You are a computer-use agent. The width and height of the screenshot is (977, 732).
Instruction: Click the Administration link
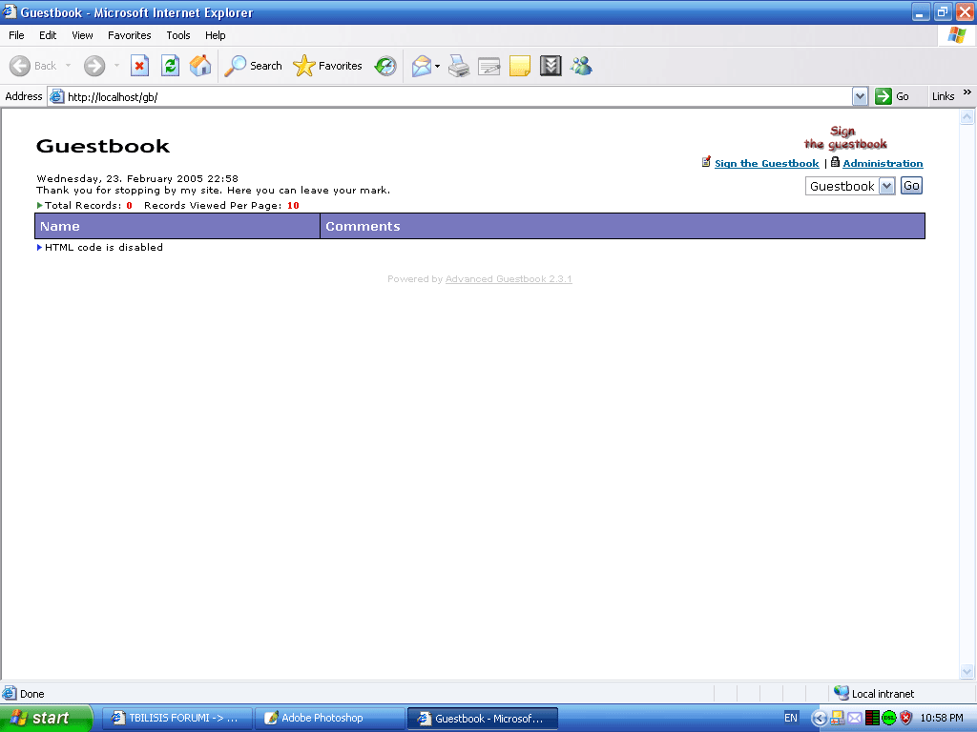[x=883, y=163]
